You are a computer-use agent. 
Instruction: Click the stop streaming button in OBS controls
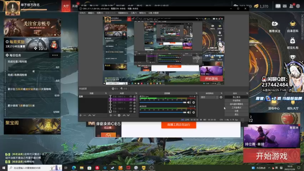point(236,97)
